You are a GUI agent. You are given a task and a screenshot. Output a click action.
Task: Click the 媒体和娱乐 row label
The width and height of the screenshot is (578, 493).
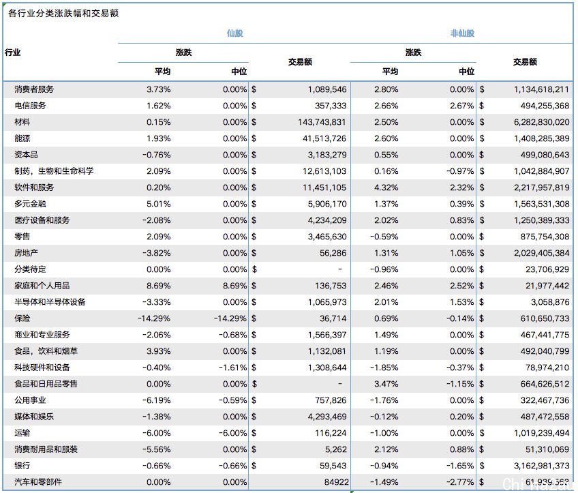34,417
